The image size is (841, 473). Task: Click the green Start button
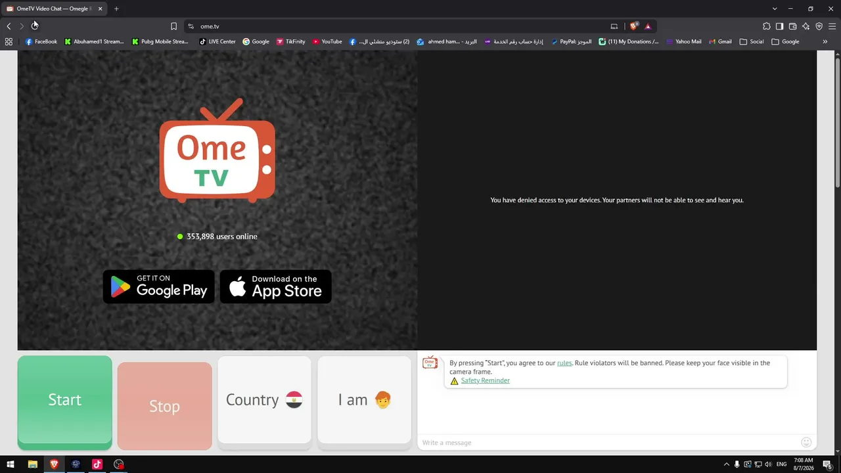64,401
